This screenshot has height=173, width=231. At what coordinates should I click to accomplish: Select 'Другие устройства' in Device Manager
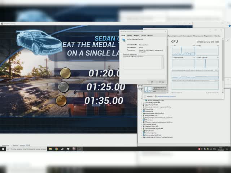(152, 105)
